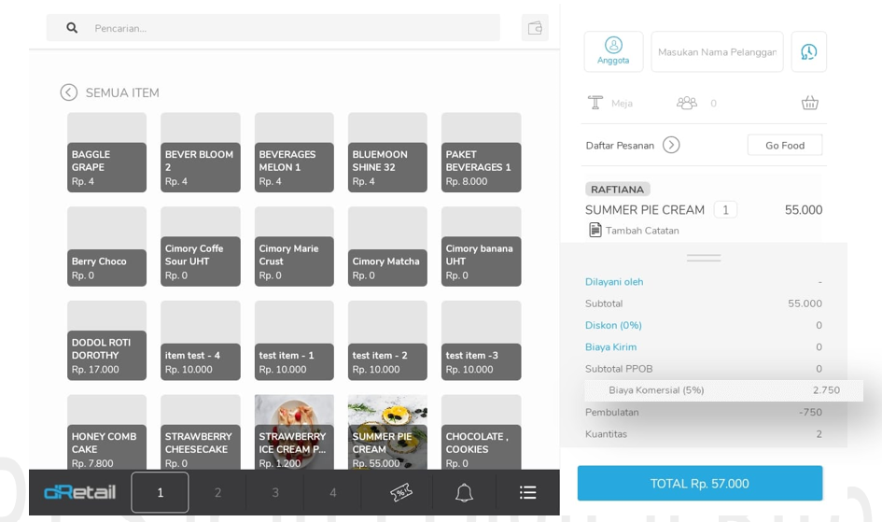Select the SUMMER PIE CREAM item tile
The image size is (882, 522).
click(387, 432)
